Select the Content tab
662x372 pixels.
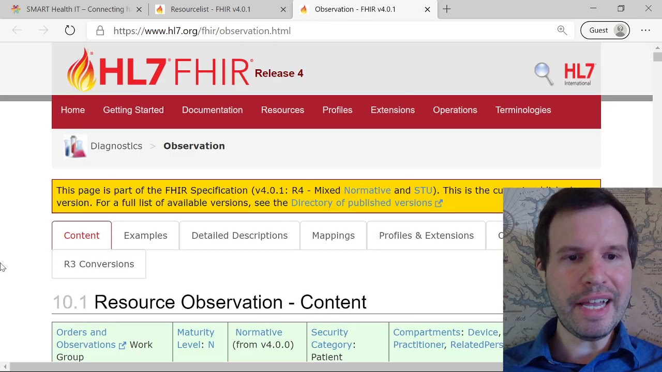(x=82, y=236)
